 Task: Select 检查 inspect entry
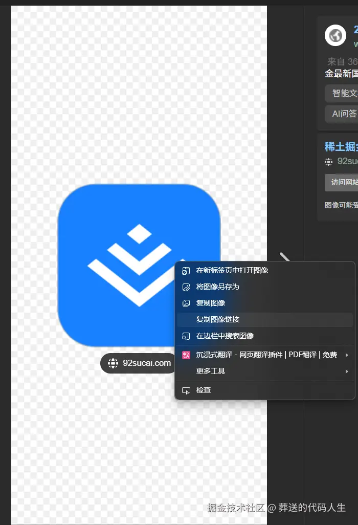tap(264, 390)
